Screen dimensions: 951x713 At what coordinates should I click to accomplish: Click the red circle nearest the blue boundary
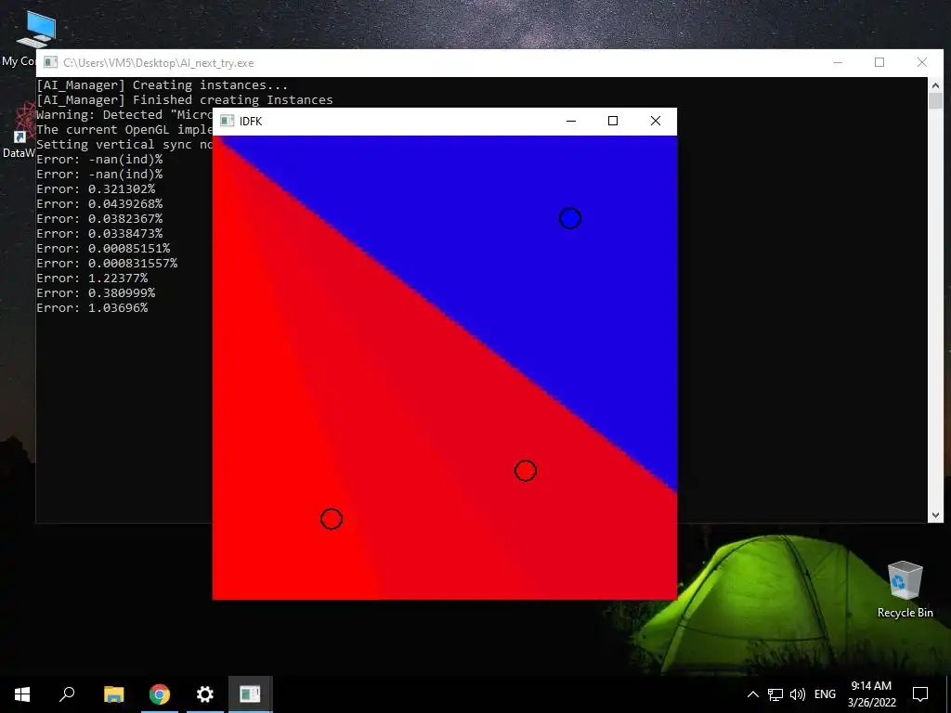(526, 471)
